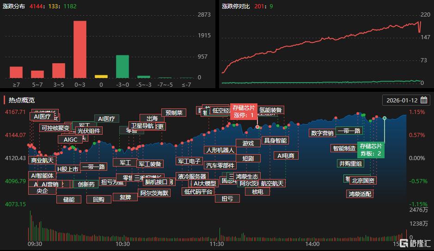Click the 数字营销 tag

pos(322,133)
